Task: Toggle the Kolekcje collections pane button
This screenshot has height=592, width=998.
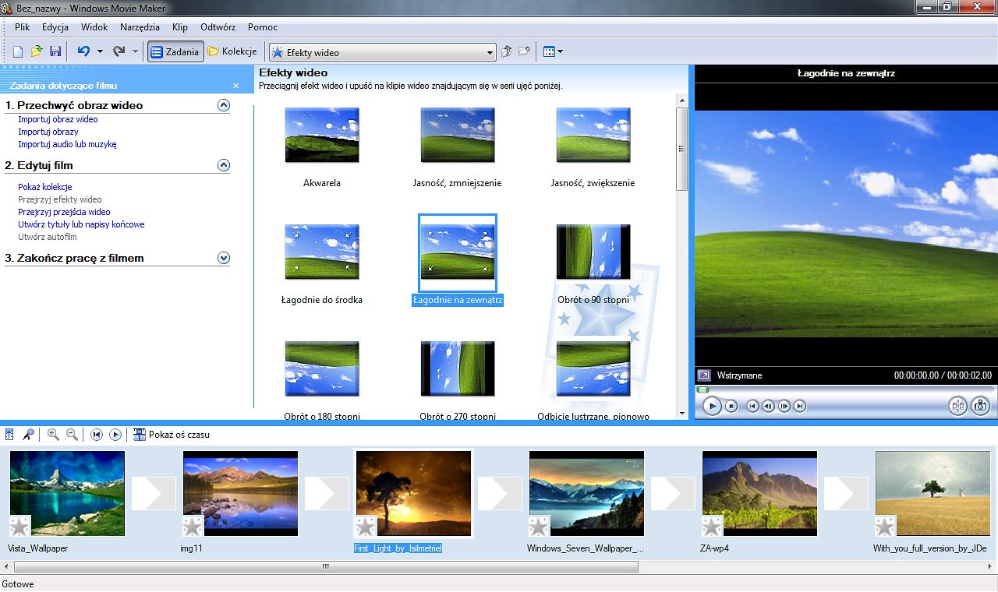Action: pos(232,51)
